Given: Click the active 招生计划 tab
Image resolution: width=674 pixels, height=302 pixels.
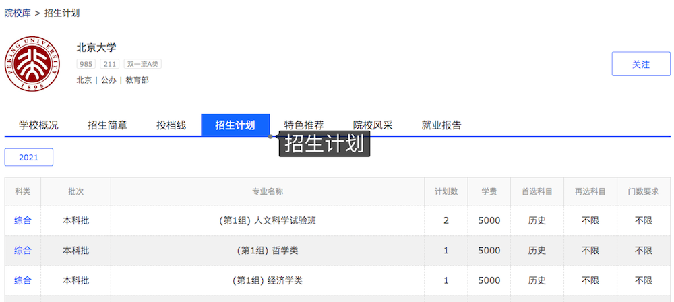Looking at the screenshot, I should coord(235,125).
